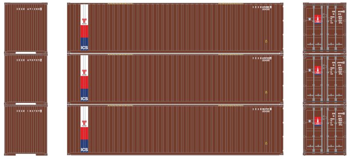Click right yellow hazard stripe on bottom container
Image resolution: width=350 pixels, height=159 pixels.
click(231, 105)
